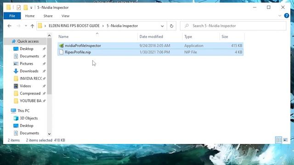The height and width of the screenshot is (165, 294).
Task: Open the View ribbon tab
Action: [x=65, y=16]
